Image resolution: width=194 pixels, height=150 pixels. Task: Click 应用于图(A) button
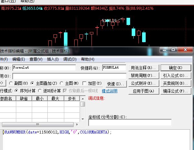tap(144, 91)
